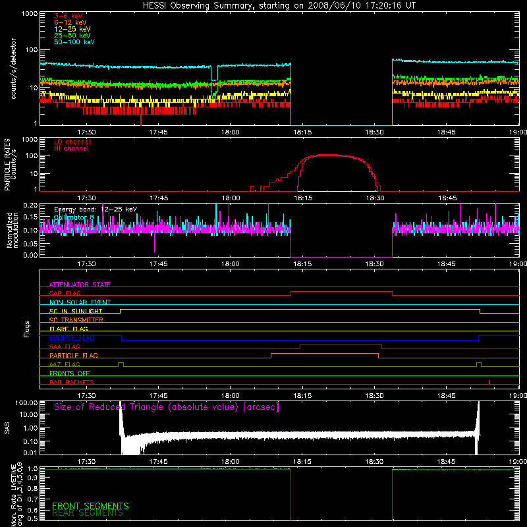Select the ECLIPSE FLAG label
This screenshot has height=527, width=527.
pos(72,338)
